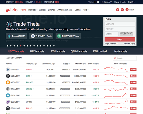This screenshot has height=114, width=143.
Task: Click the Deposit THETA button
Action: [16, 36]
